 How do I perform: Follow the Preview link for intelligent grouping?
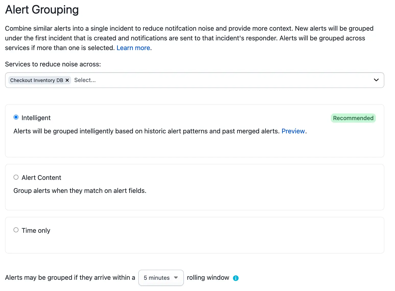[293, 131]
